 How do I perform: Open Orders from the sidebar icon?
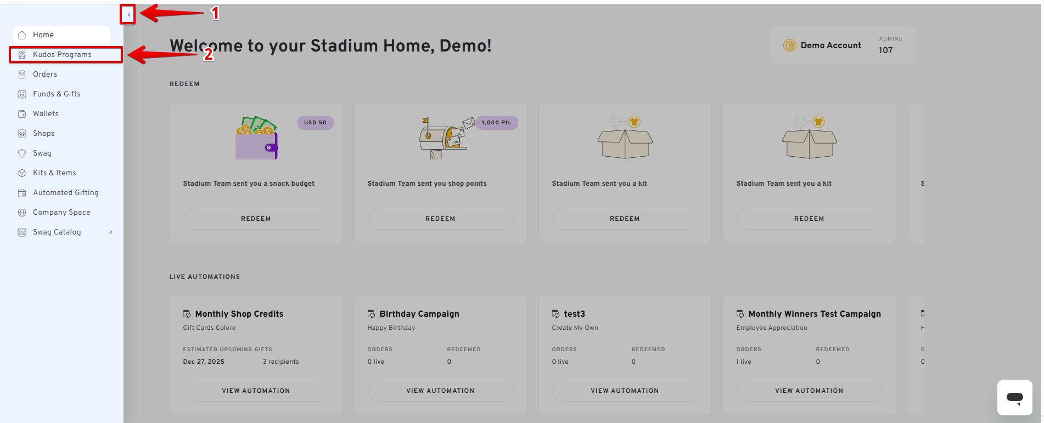pyautogui.click(x=22, y=74)
